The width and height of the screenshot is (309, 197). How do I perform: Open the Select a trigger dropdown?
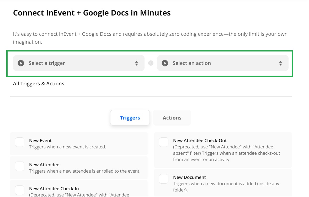coord(79,63)
